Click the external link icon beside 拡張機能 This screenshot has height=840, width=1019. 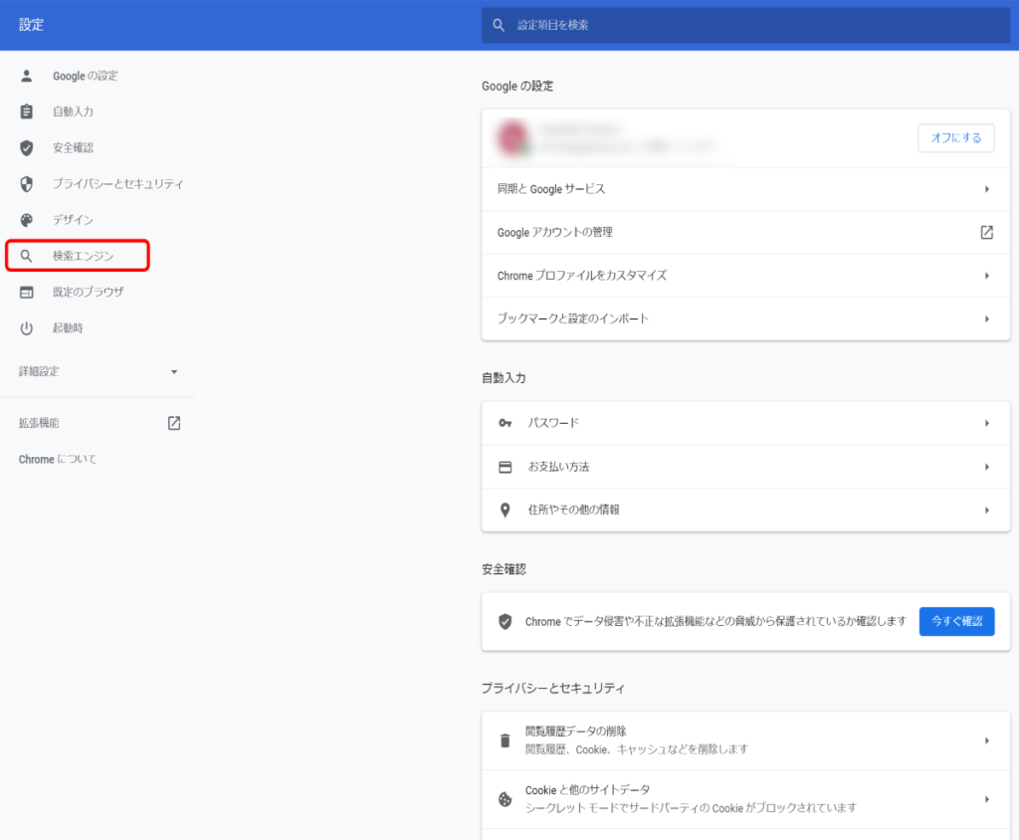(174, 423)
